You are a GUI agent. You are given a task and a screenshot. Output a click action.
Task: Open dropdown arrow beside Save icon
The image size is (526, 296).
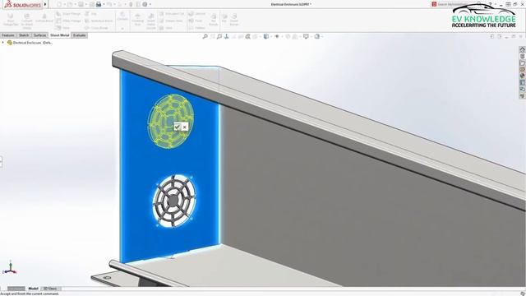tap(85, 5)
